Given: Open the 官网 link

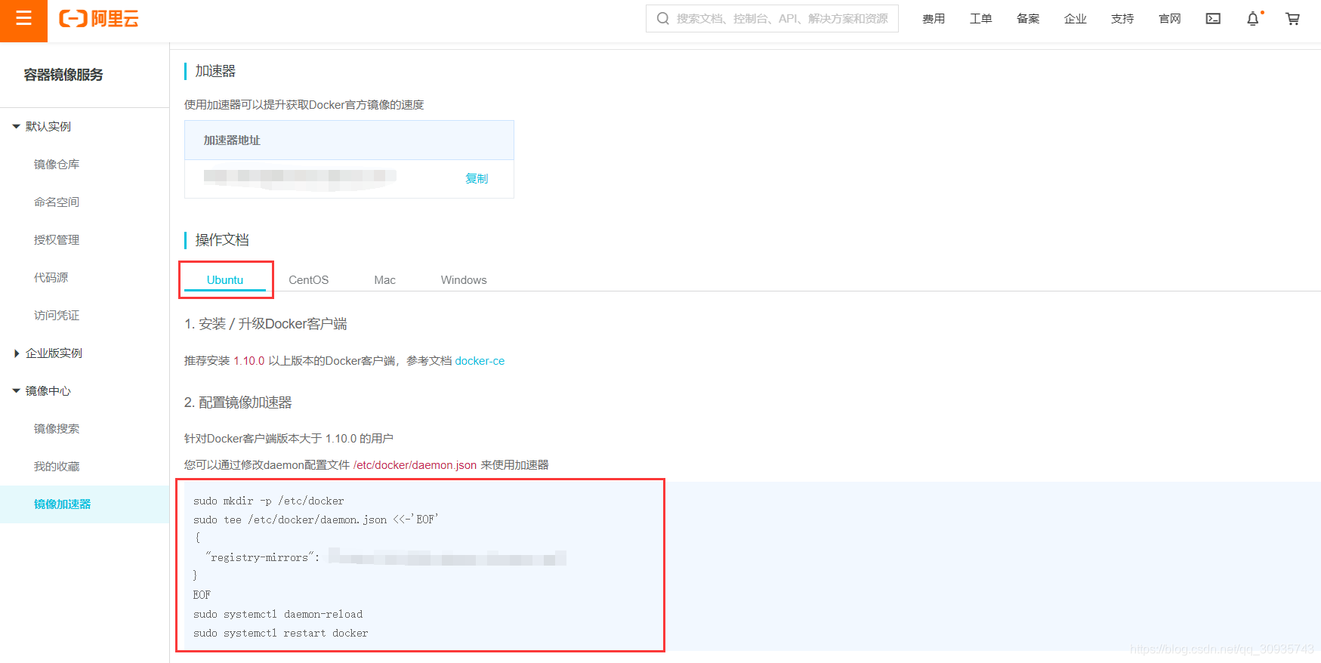Looking at the screenshot, I should coord(1170,19).
